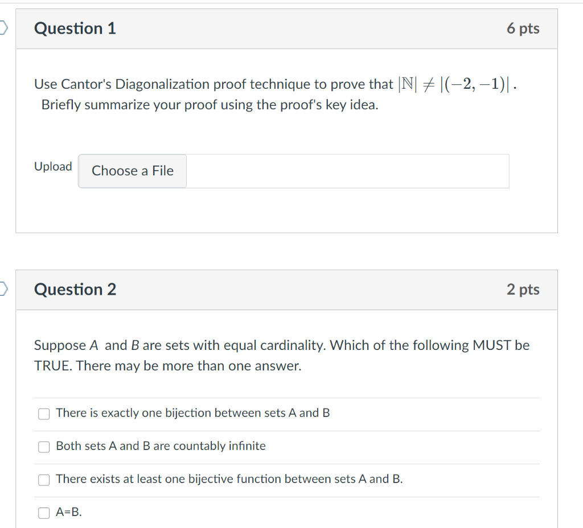Click the Question 1 header
This screenshot has width=583, height=528.
point(75,28)
